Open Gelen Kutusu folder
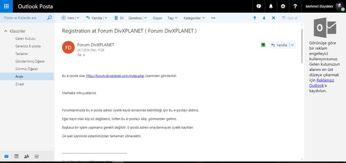Image resolution: width=346 pixels, height=163 pixels. coord(25,39)
